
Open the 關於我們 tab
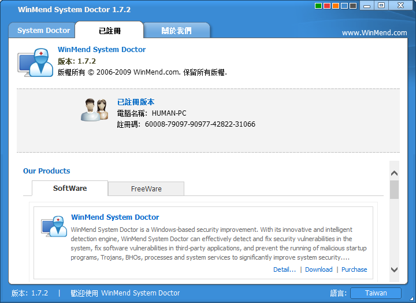(176, 31)
